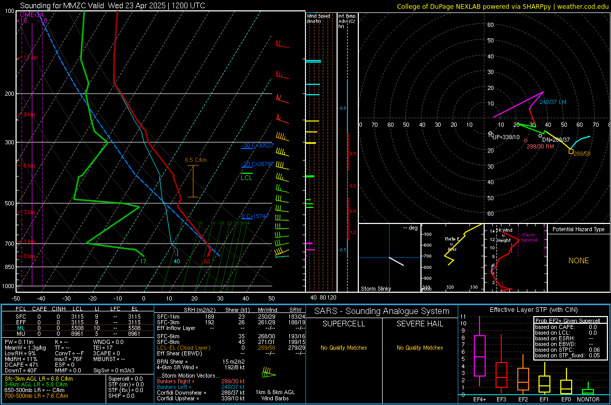Select the MU parcel row
The height and width of the screenshot is (405, 611).
[78, 333]
